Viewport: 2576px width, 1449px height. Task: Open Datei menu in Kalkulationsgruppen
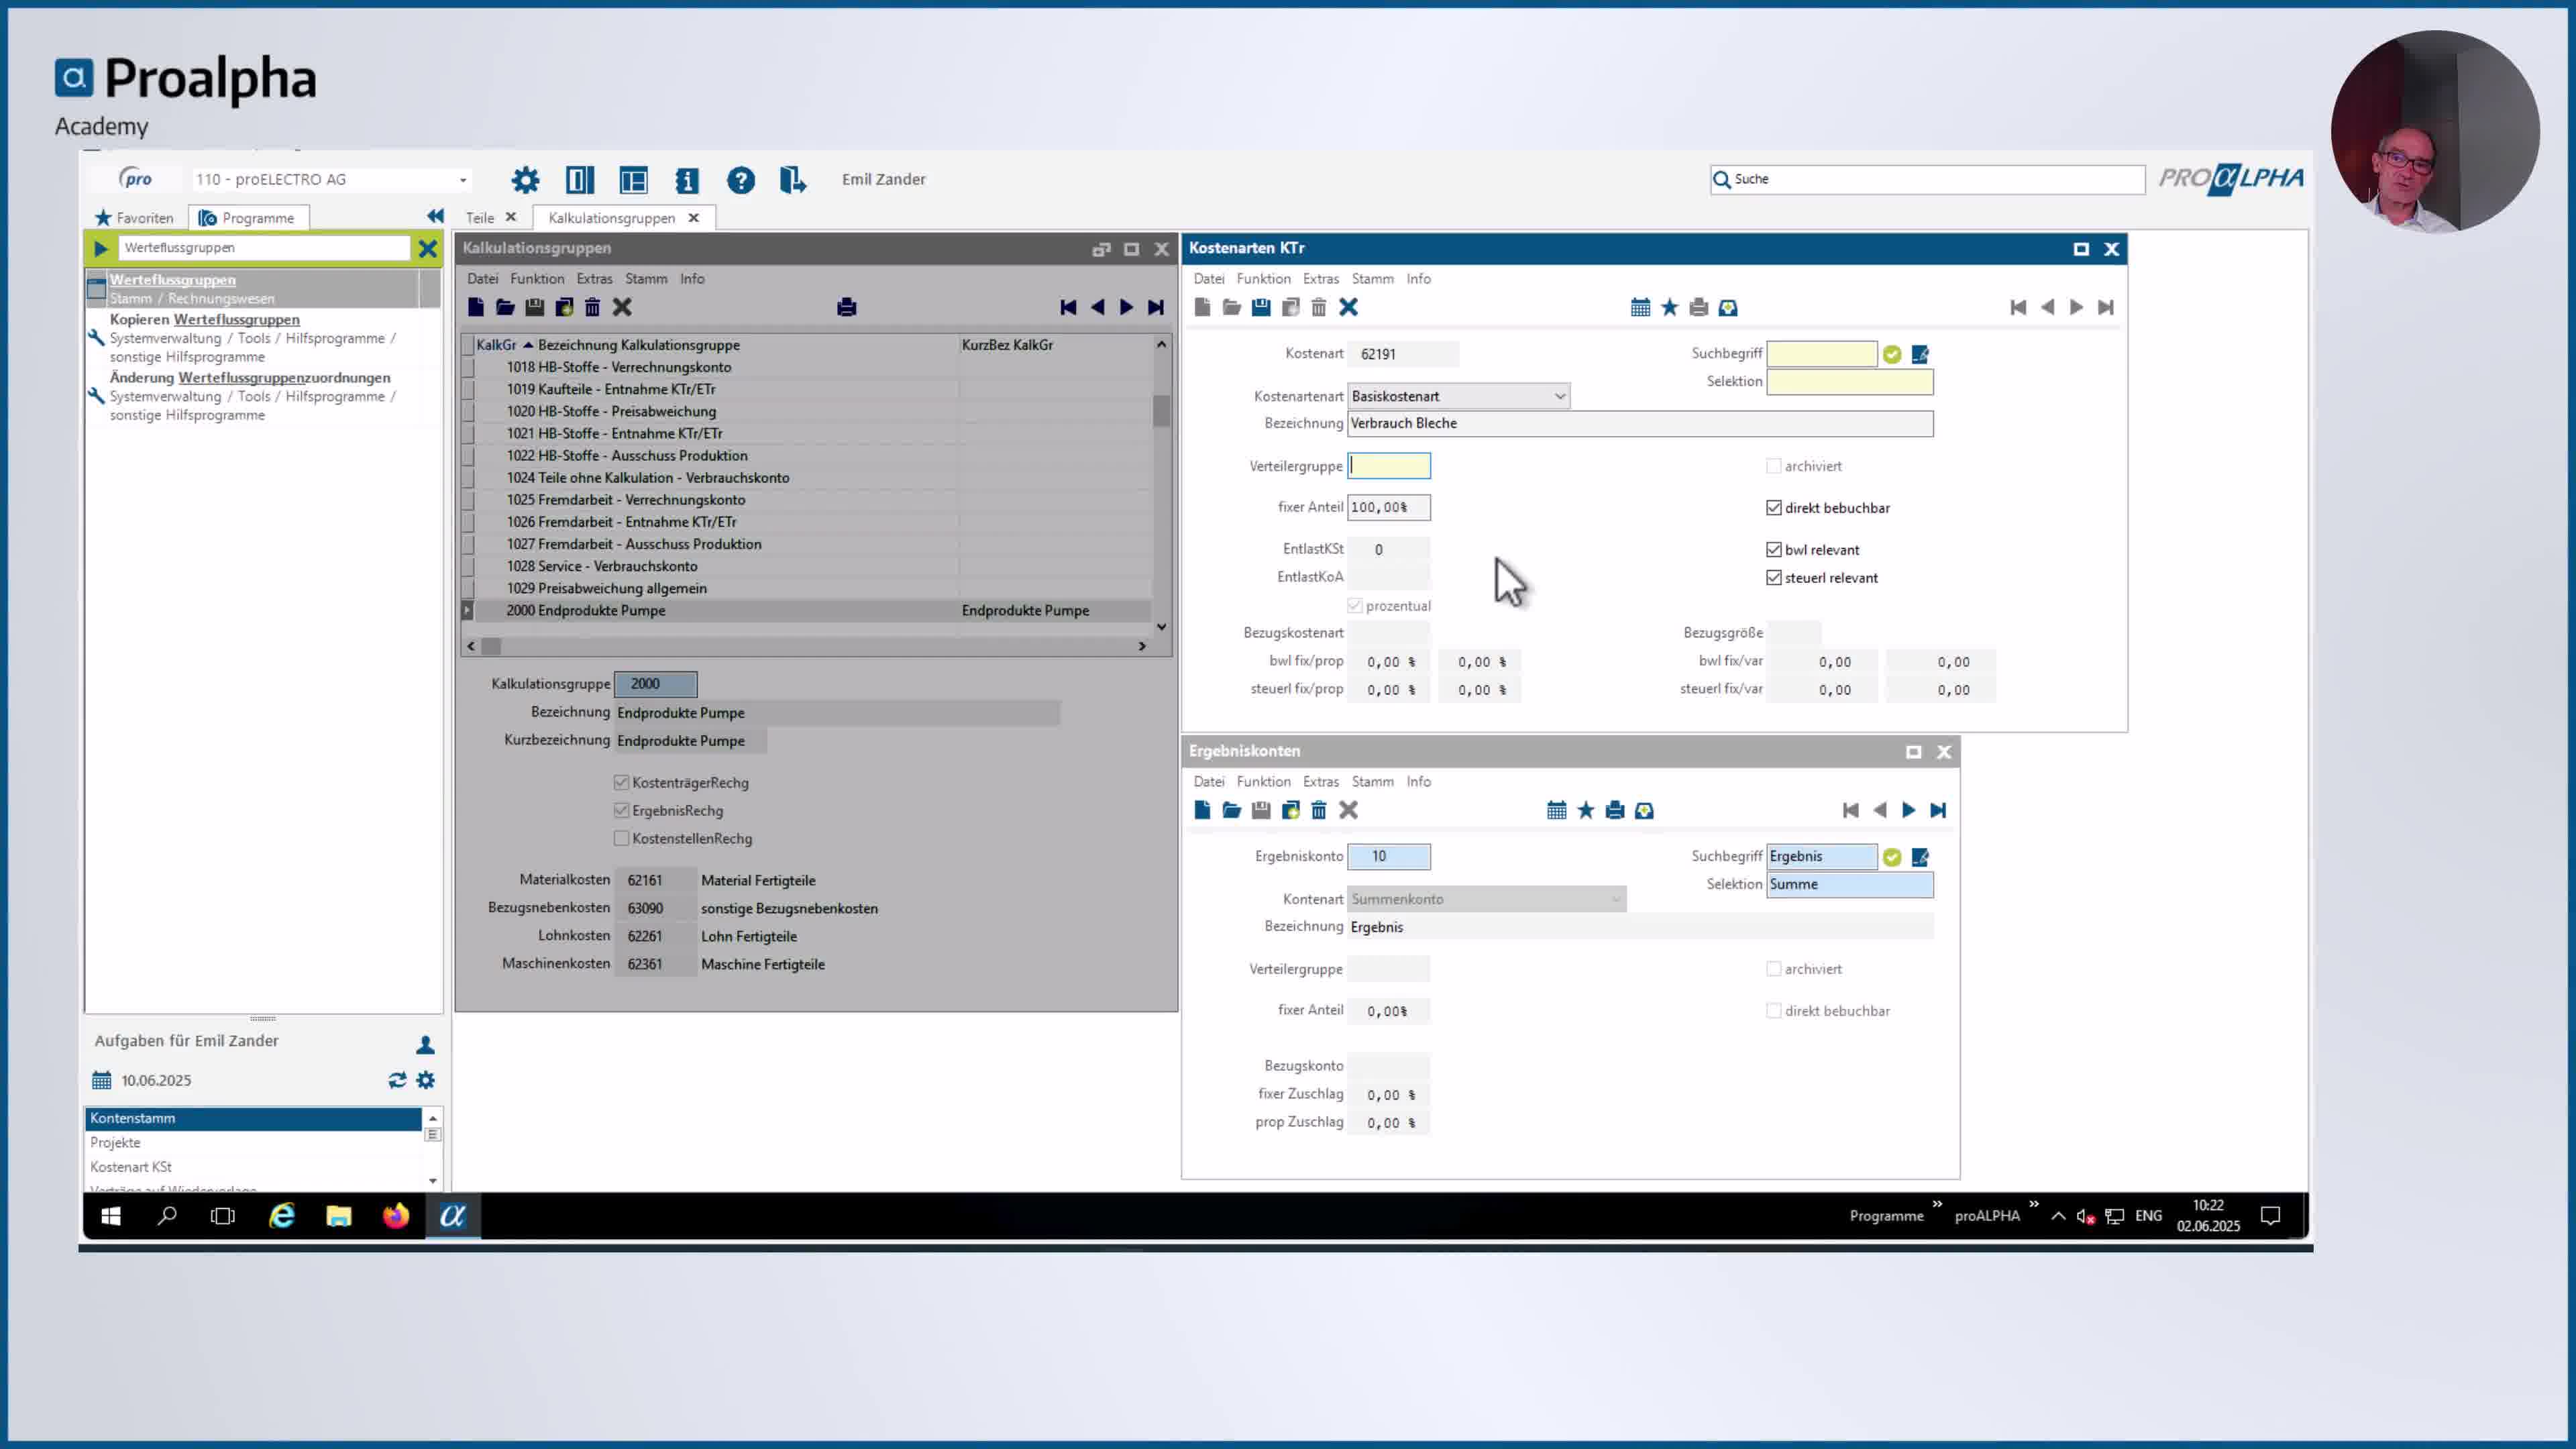coord(482,279)
